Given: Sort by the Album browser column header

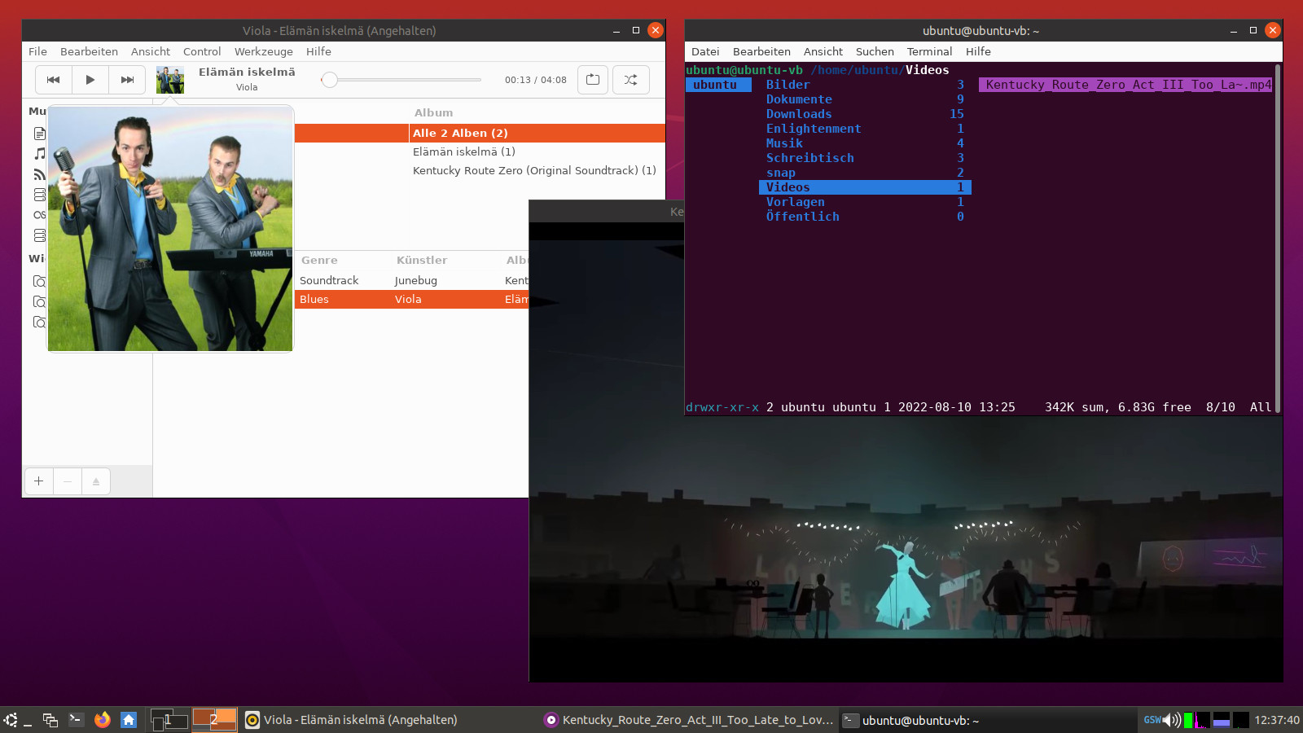Looking at the screenshot, I should [x=433, y=112].
